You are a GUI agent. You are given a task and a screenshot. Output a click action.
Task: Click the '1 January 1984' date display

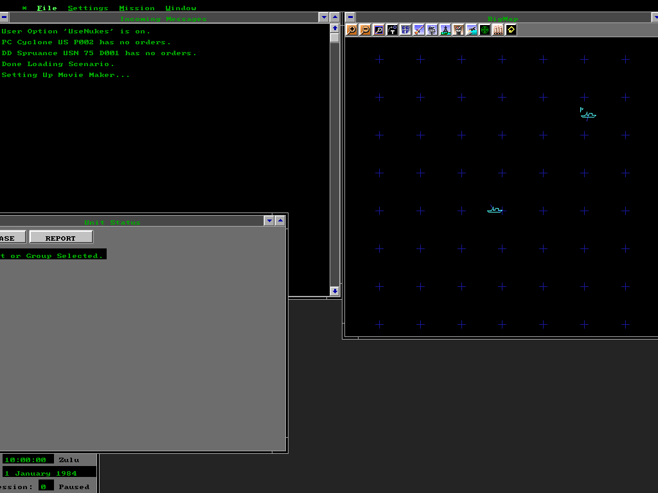tap(49, 473)
